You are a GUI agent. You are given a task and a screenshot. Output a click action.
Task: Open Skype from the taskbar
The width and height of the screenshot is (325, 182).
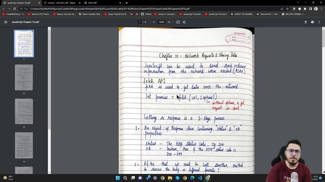[x=177, y=178]
